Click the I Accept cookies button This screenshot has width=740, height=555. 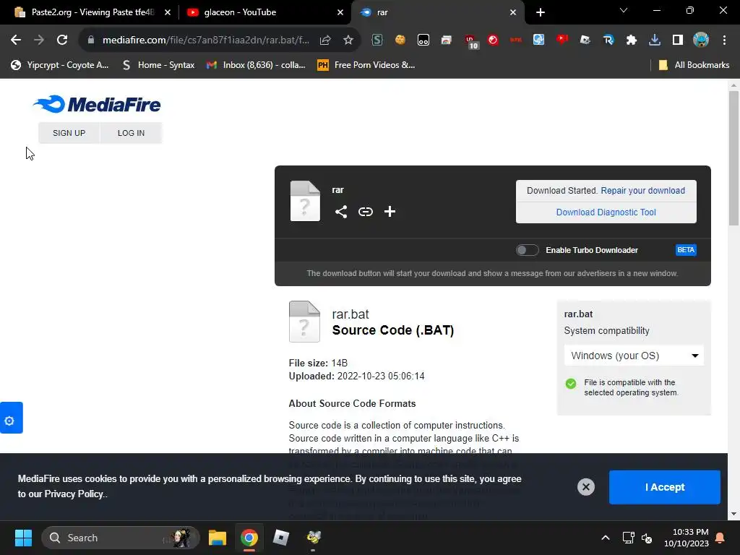pos(665,487)
